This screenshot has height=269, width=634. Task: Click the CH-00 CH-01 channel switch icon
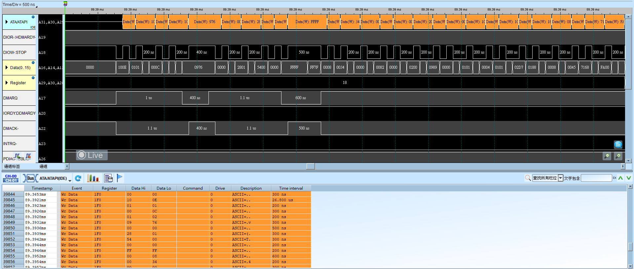[x=11, y=178]
